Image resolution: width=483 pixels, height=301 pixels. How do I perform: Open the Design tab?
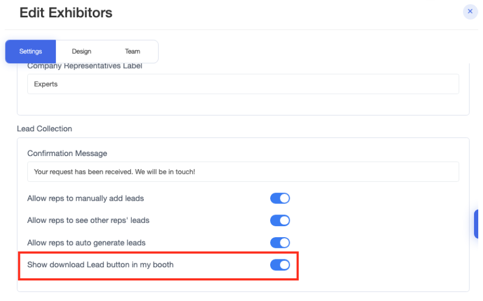(82, 52)
